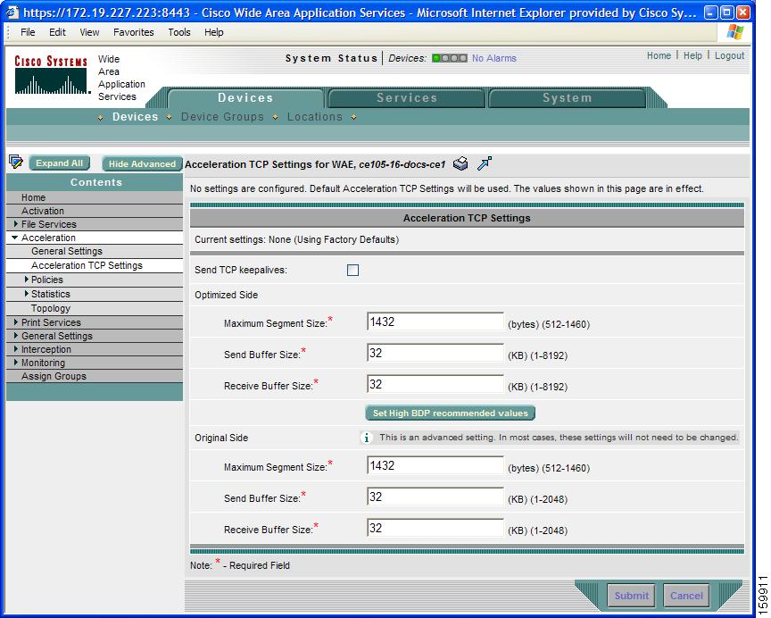The image size is (771, 618).
Task: Open Home in the Contents tree
Action: click(33, 197)
